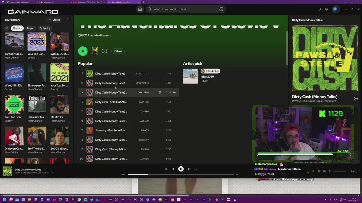Seek within the song progress bar
The width and height of the screenshot is (362, 203).
coord(181,174)
